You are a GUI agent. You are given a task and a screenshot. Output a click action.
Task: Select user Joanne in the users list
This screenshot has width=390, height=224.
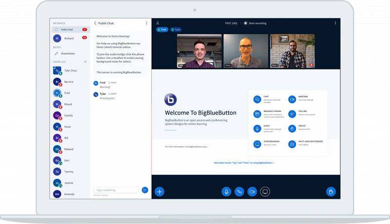pyautogui.click(x=71, y=183)
